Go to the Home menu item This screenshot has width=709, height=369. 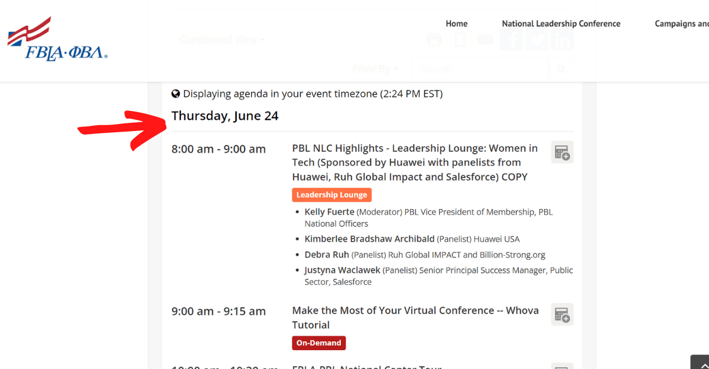(x=456, y=24)
